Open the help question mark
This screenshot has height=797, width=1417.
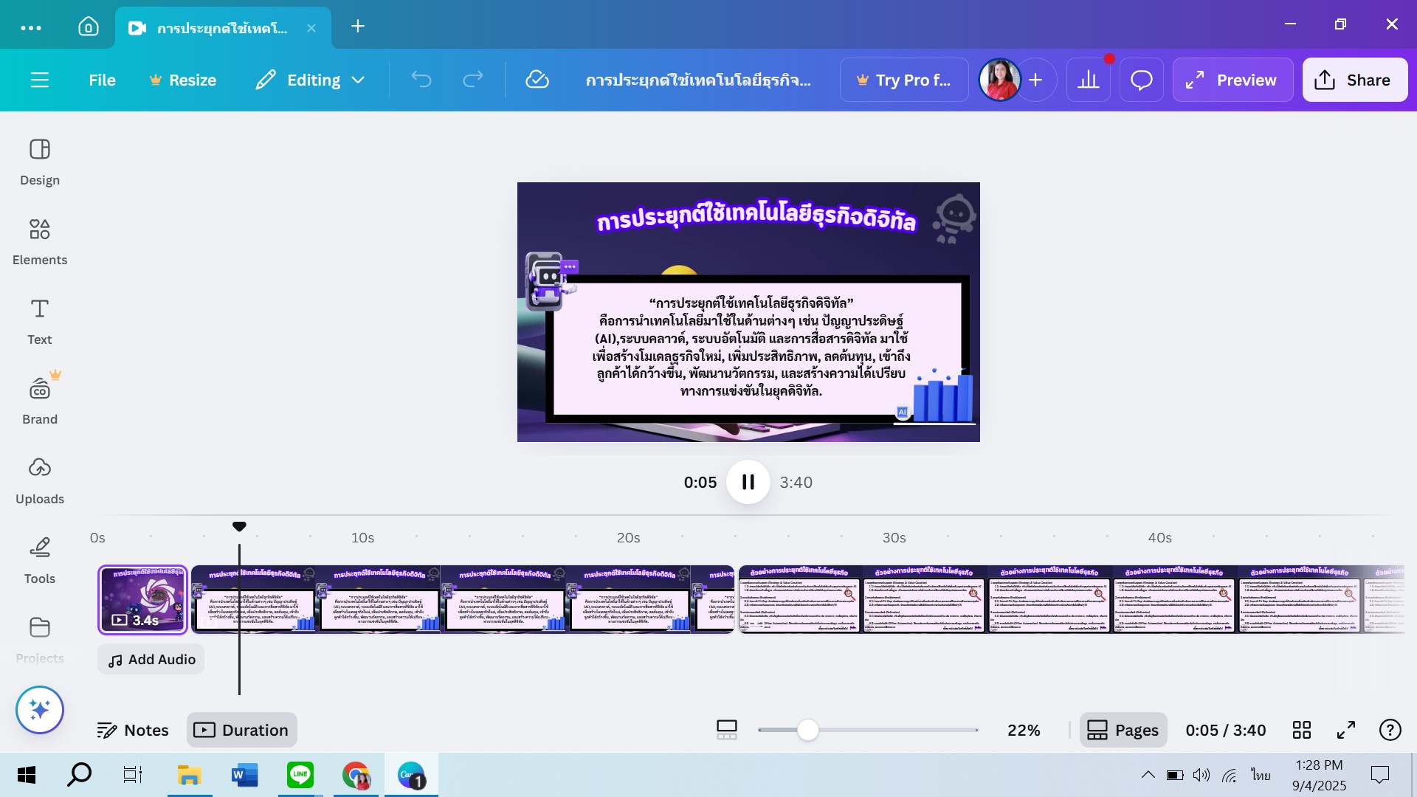coord(1390,730)
